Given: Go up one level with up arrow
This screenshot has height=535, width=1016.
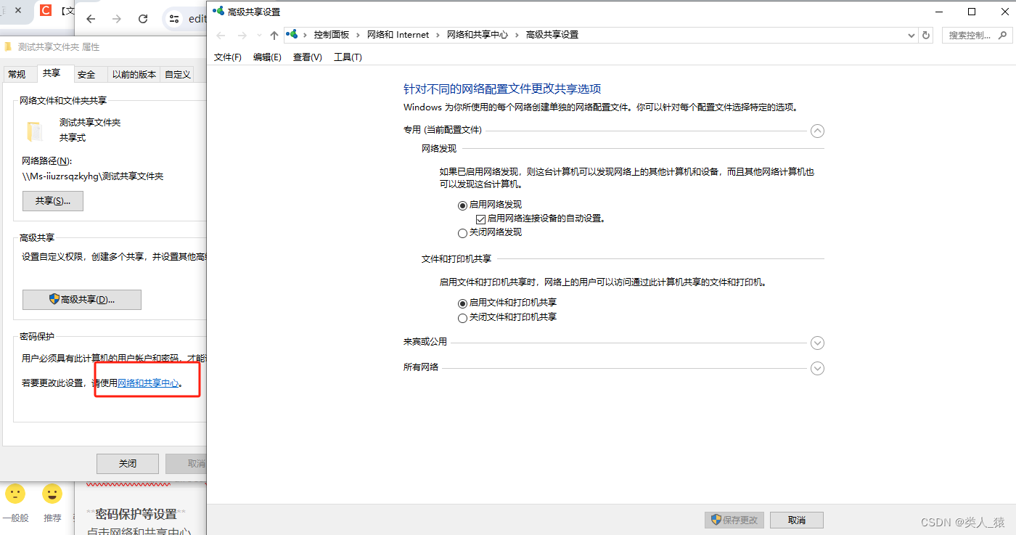Looking at the screenshot, I should click(x=274, y=35).
